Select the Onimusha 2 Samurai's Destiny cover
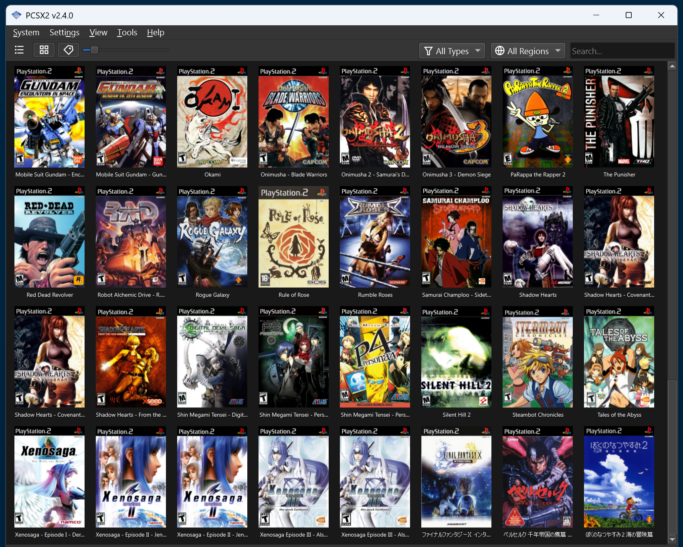 click(x=375, y=117)
